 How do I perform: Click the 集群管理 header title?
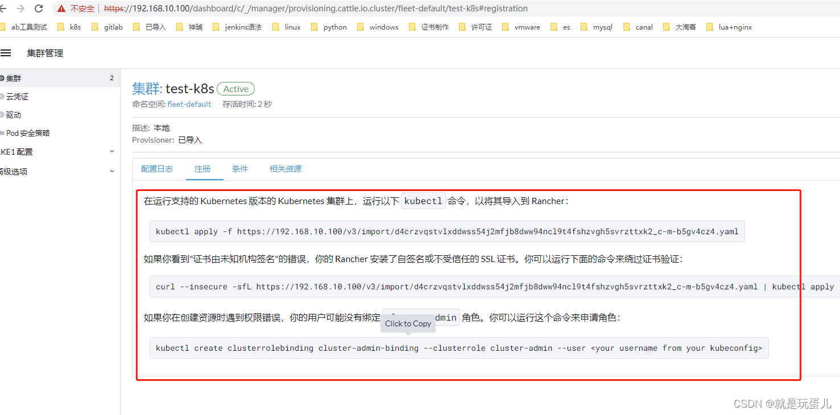45,53
